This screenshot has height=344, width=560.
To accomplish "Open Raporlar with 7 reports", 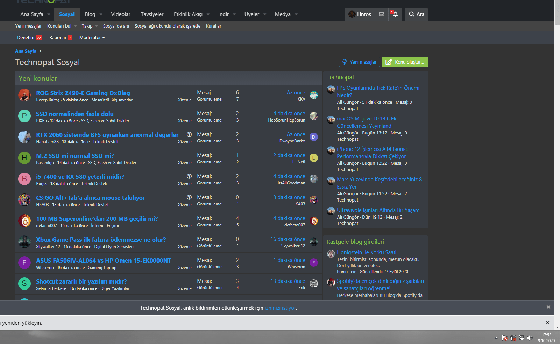I will (x=61, y=38).
